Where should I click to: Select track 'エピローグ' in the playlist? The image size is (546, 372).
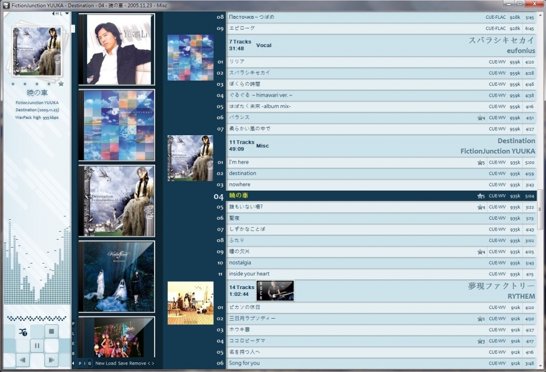click(x=381, y=28)
